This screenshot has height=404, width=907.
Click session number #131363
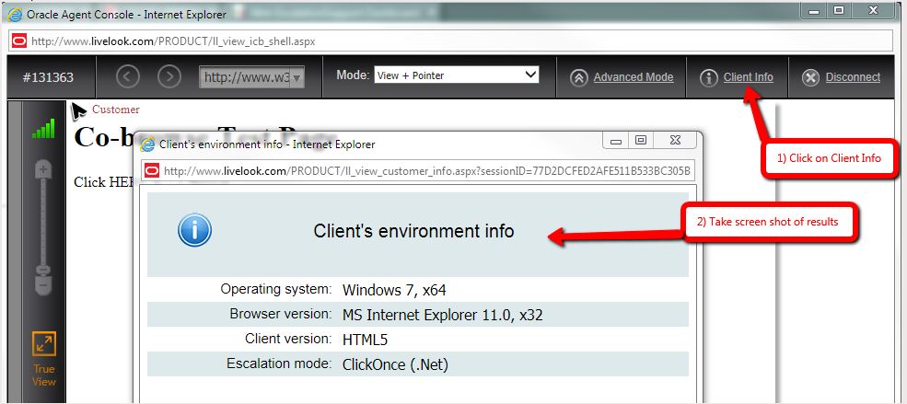[48, 77]
